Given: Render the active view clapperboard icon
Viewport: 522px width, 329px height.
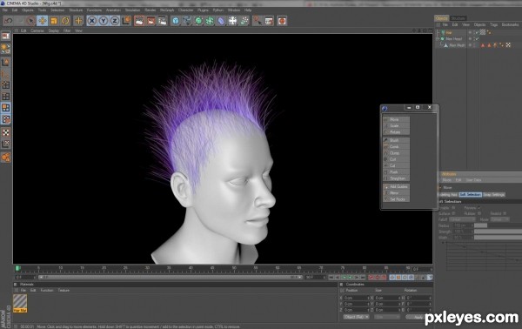Looking at the screenshot, I should (x=139, y=21).
